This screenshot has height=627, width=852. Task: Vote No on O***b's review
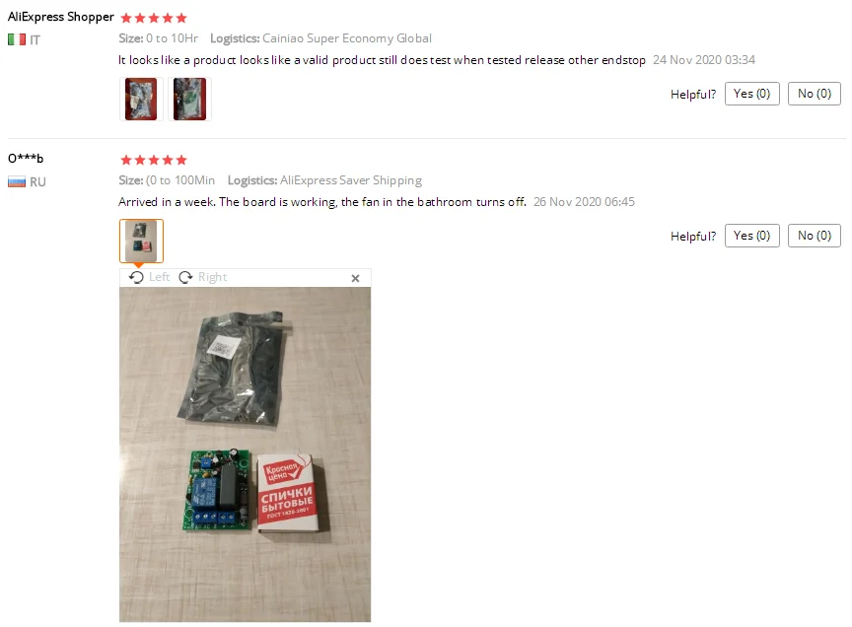tap(814, 236)
